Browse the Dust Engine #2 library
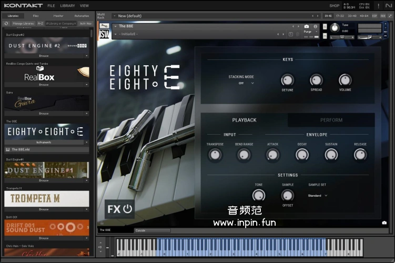The width and height of the screenshot is (395, 263). pyautogui.click(x=44, y=56)
